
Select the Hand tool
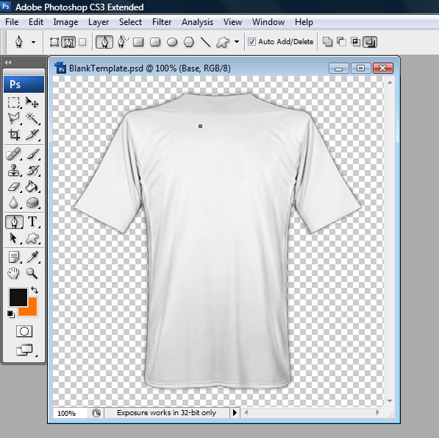(14, 273)
